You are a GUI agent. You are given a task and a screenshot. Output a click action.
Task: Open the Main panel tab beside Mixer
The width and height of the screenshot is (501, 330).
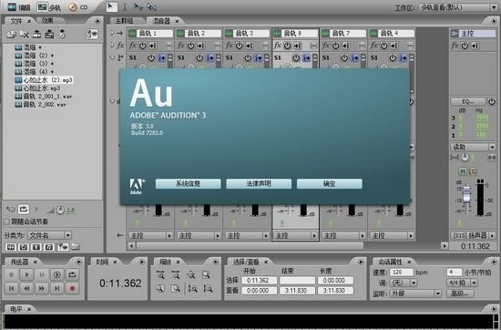124,21
